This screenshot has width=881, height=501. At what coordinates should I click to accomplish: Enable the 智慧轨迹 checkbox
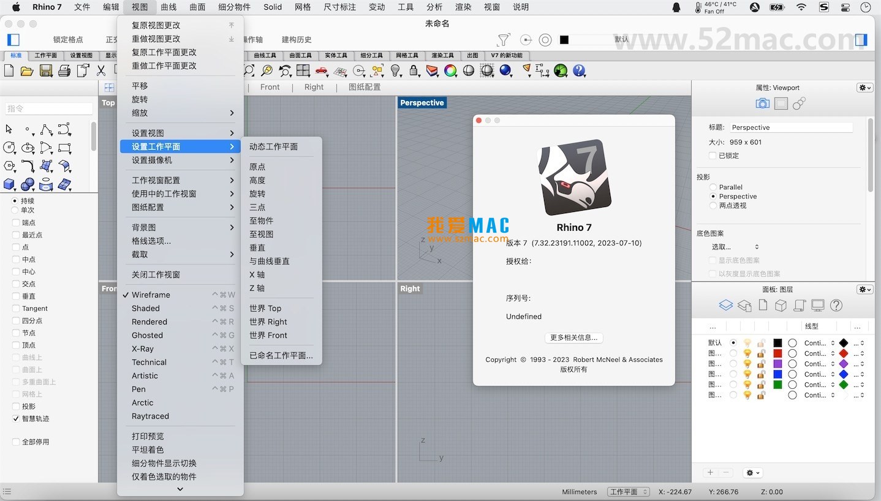17,419
